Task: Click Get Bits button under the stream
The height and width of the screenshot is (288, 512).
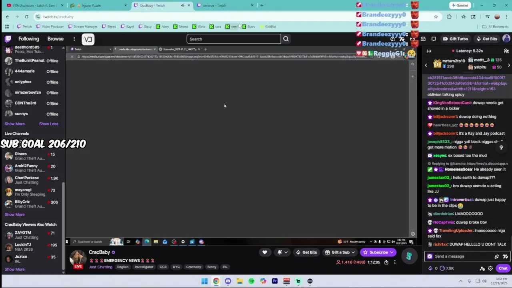Action: click(x=306, y=252)
